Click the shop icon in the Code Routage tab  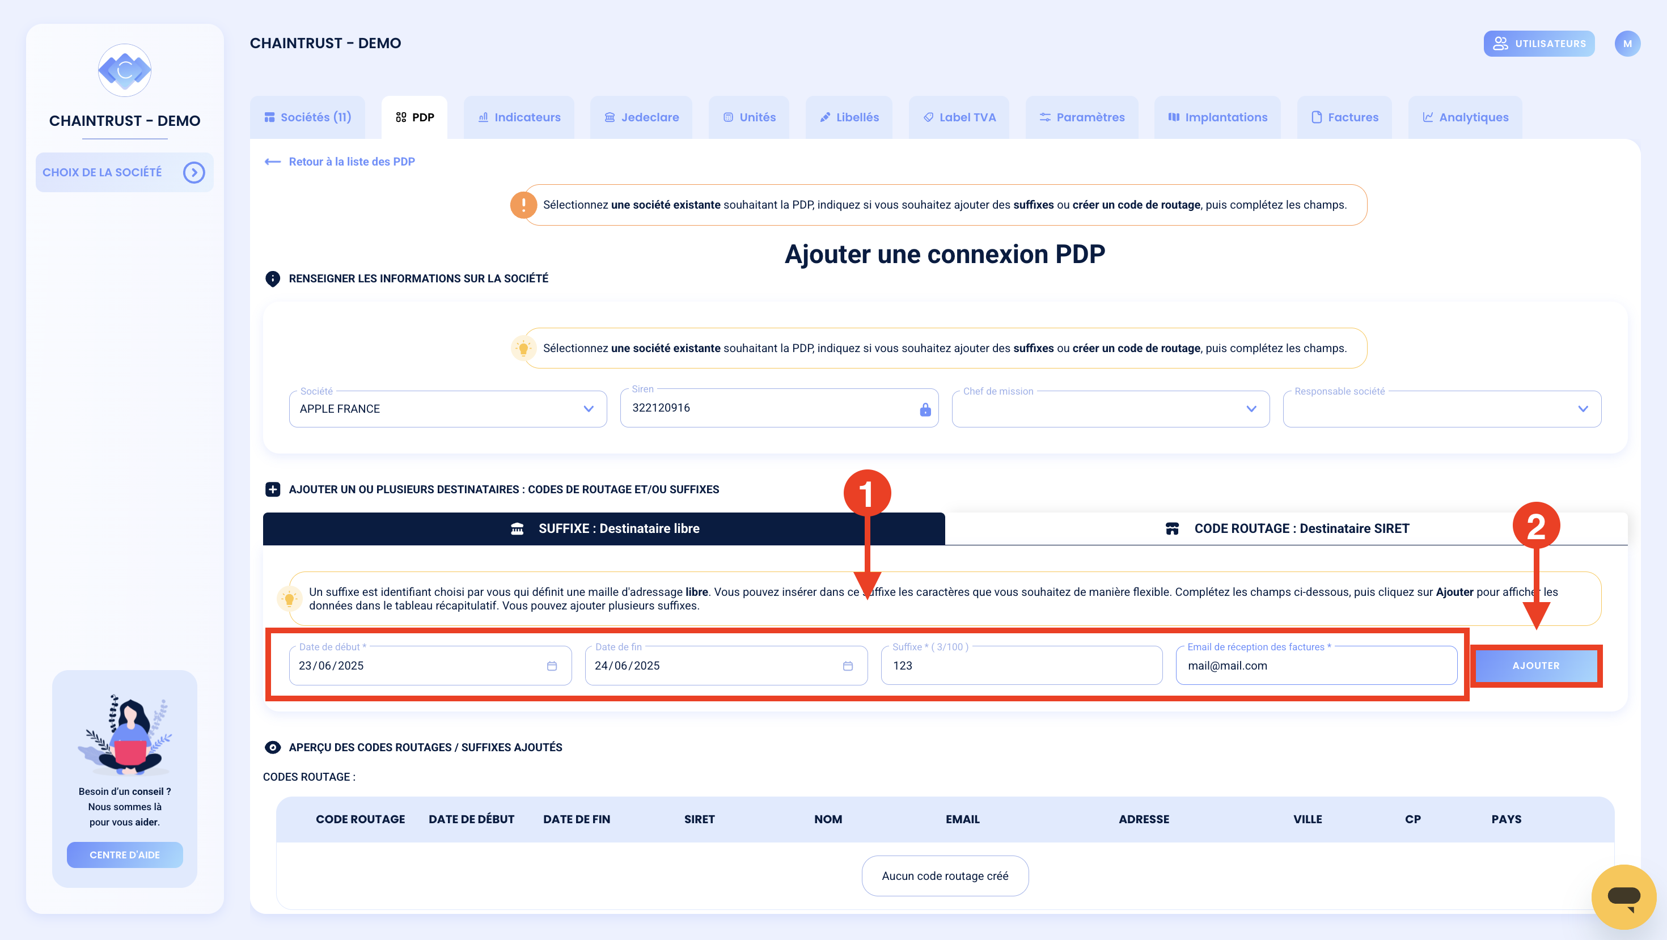click(1172, 528)
